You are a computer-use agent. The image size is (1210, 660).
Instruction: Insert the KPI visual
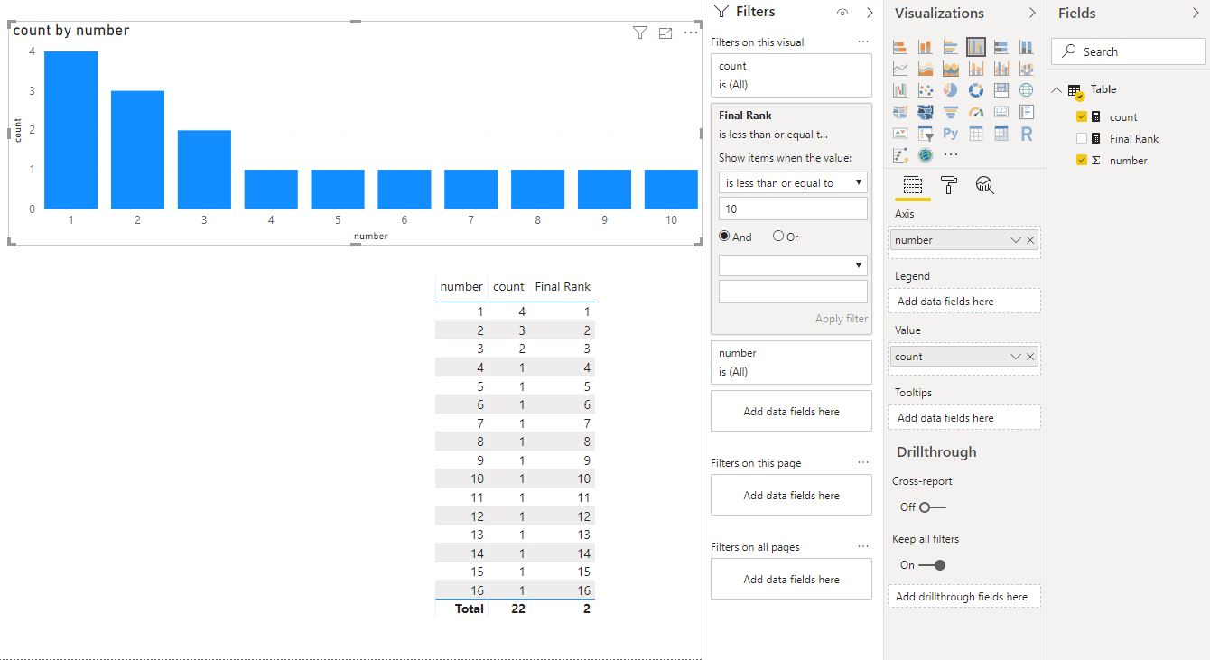click(x=900, y=134)
